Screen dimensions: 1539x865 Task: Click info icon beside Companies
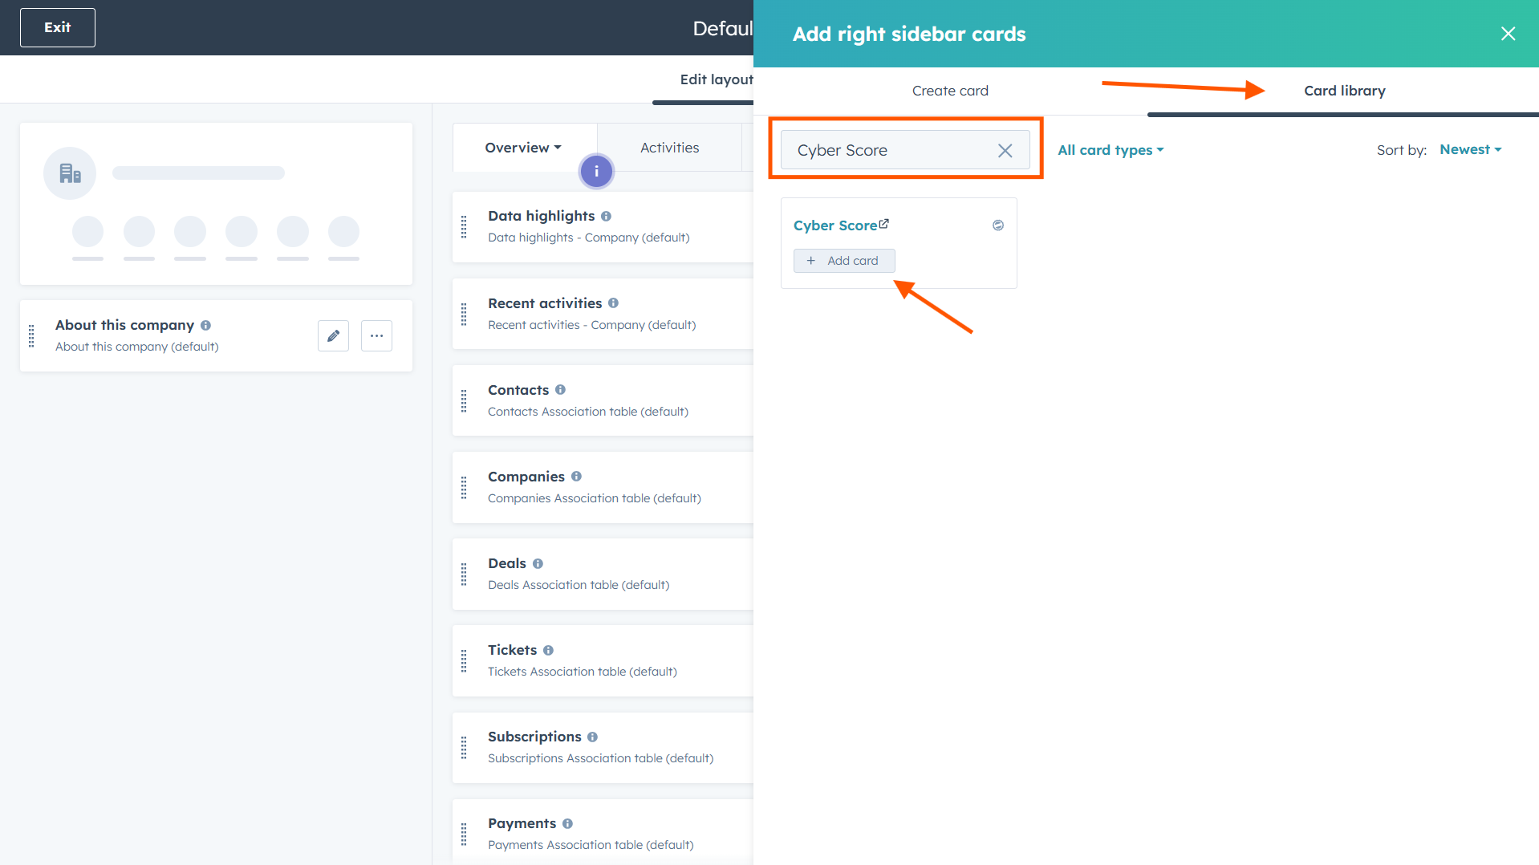click(577, 476)
